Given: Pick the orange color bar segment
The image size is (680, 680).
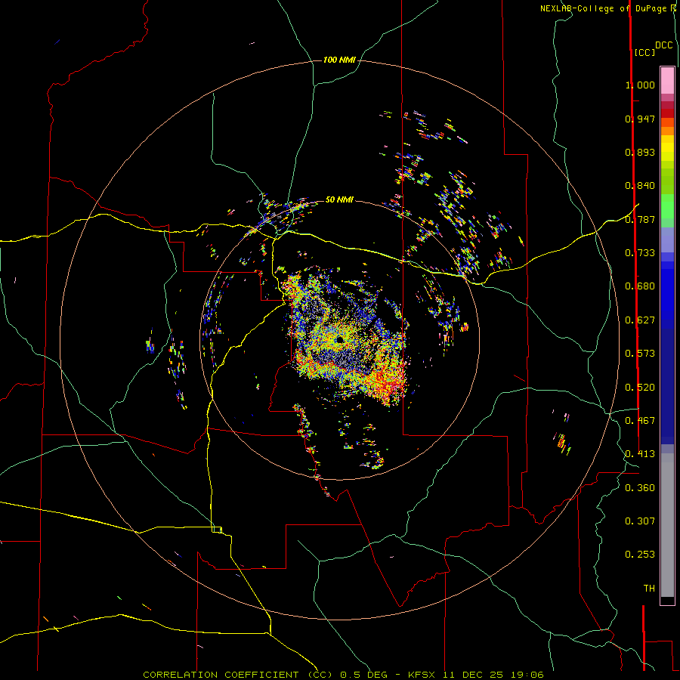Looking at the screenshot, I should click(667, 131).
